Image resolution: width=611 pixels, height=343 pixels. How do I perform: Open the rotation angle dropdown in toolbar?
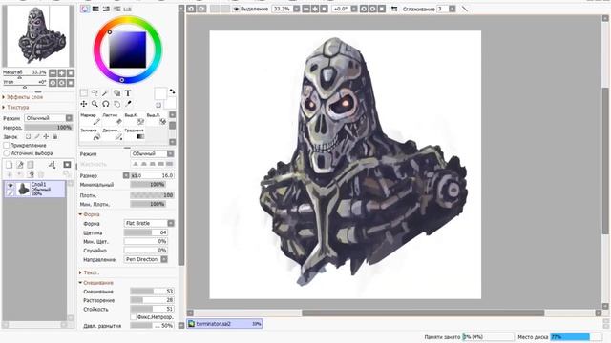[354, 9]
